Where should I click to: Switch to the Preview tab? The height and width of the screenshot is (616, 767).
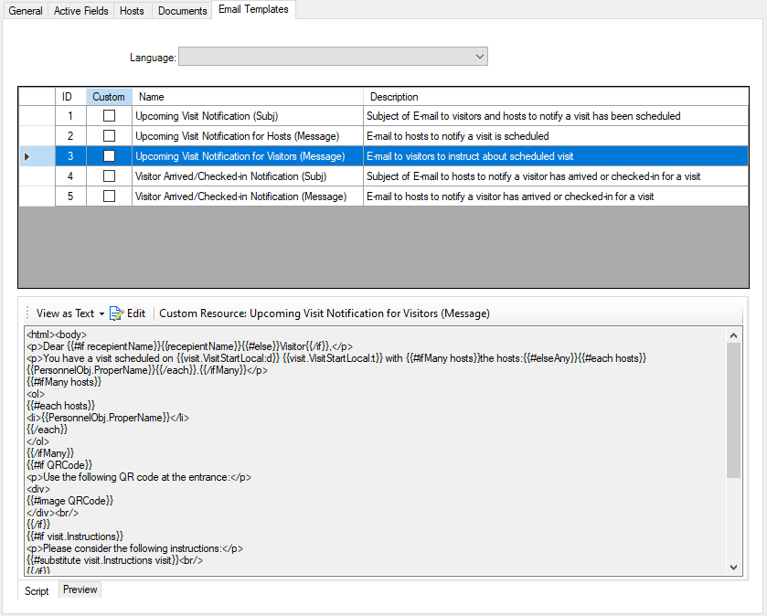(80, 589)
